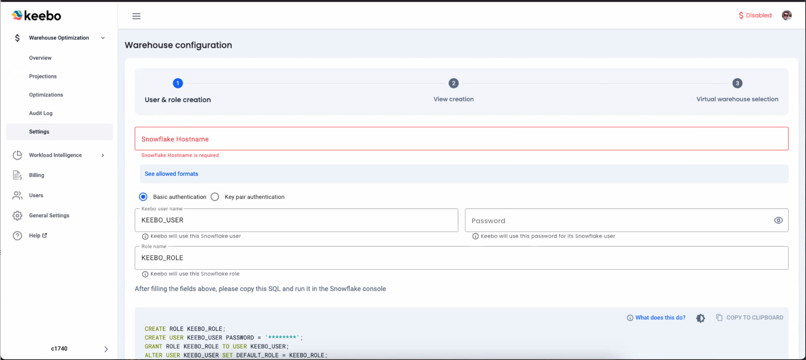Click the copy to clipboard icon
The image size is (806, 360).
tap(719, 318)
